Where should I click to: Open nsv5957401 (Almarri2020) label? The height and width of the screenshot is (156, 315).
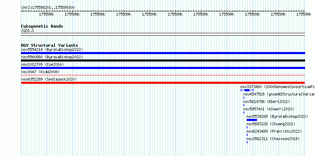point(269,109)
